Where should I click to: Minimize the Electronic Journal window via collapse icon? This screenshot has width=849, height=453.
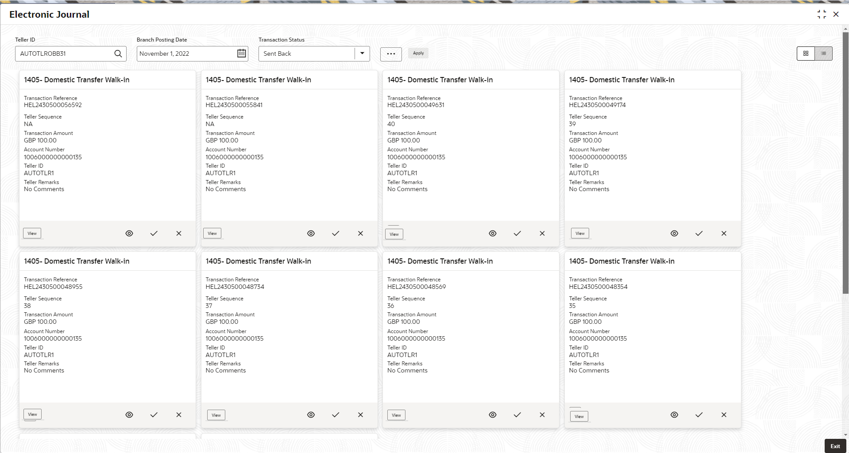click(x=822, y=15)
